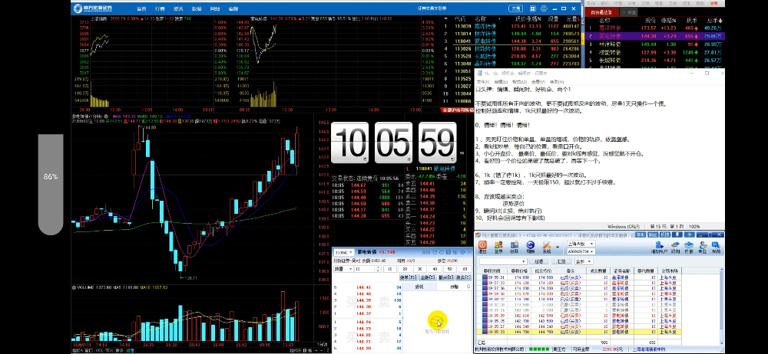Click the 登录 users icon in trading toolbar
This screenshot has width=768, height=354.
click(498, 244)
